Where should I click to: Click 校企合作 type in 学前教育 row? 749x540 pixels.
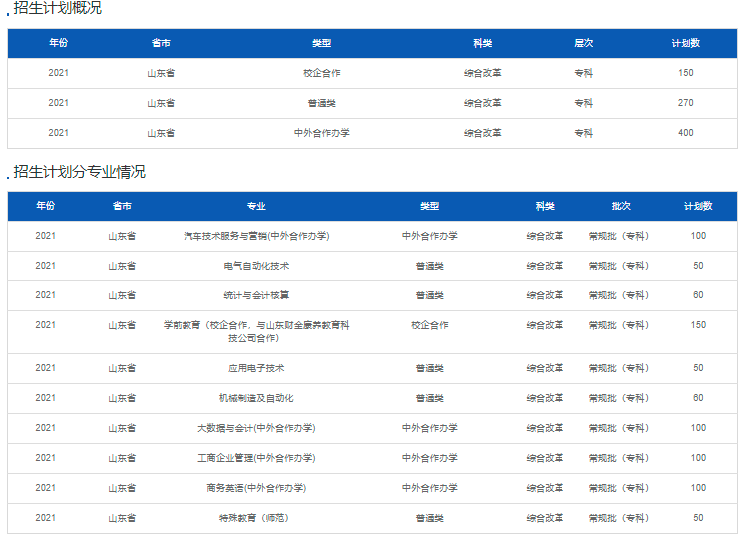pyautogui.click(x=430, y=325)
